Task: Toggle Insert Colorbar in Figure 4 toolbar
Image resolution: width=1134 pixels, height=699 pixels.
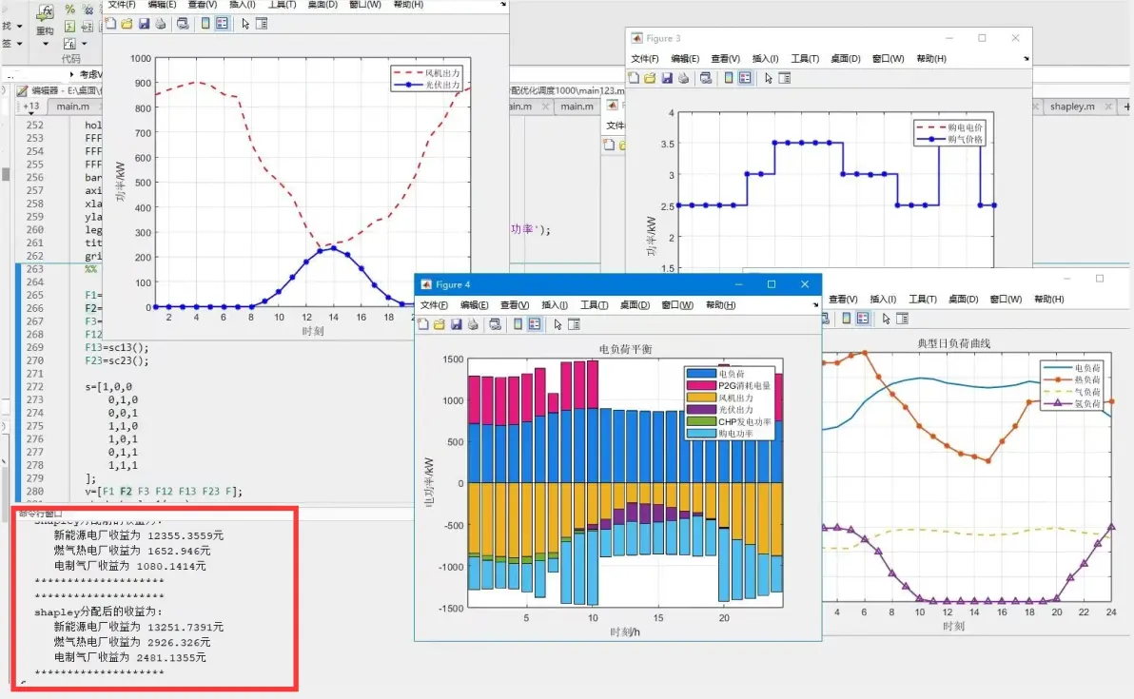Action: tap(518, 324)
